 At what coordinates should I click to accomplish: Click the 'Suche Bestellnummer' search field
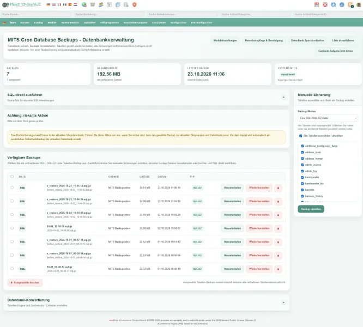tap(183, 14)
